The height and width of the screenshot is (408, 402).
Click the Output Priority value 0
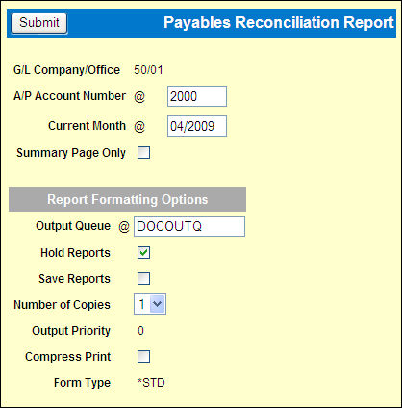pyautogui.click(x=140, y=331)
